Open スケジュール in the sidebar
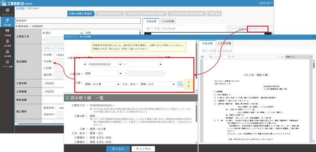 click(7, 12)
